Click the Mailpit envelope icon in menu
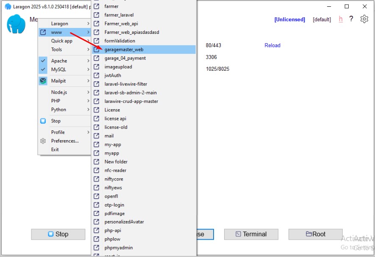Viewport: 375px width, 257px height. click(43, 81)
